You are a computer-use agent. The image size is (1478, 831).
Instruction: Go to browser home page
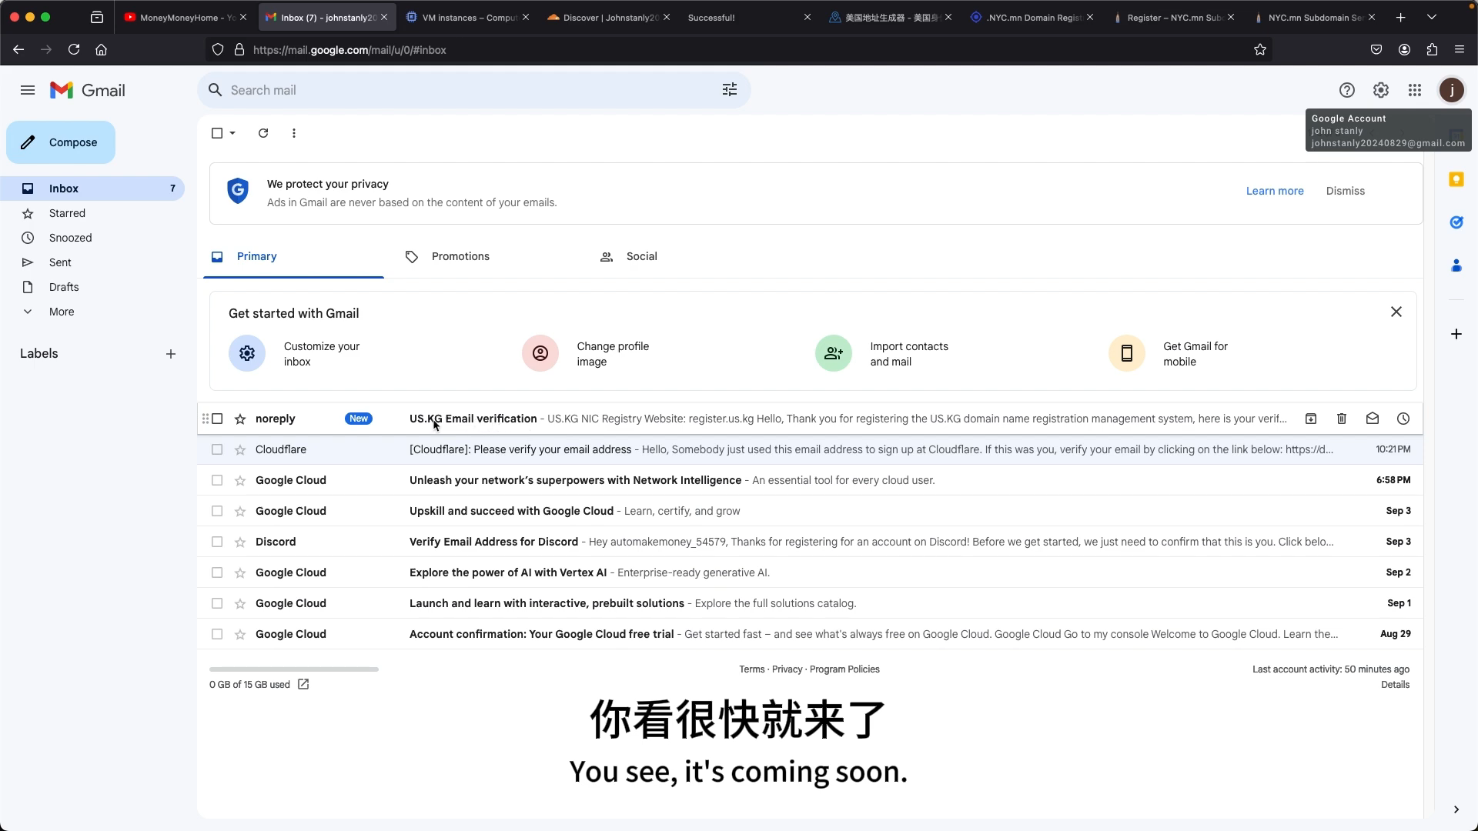click(101, 50)
